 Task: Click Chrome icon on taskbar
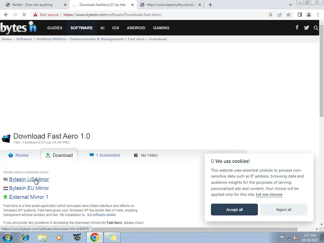pyautogui.click(x=94, y=237)
